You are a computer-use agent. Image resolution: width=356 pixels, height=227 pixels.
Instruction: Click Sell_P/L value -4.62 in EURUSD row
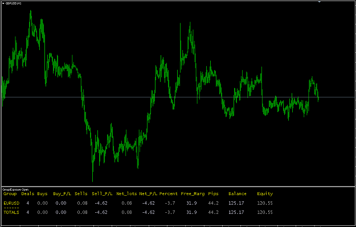point(101,203)
